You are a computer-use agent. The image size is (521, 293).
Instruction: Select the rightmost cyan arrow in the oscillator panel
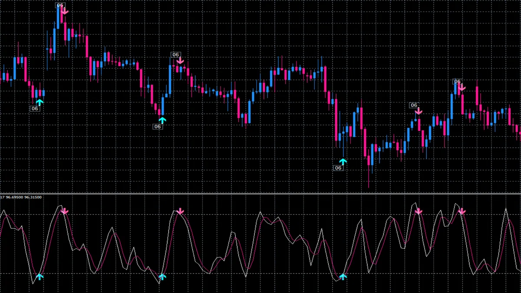(x=343, y=277)
